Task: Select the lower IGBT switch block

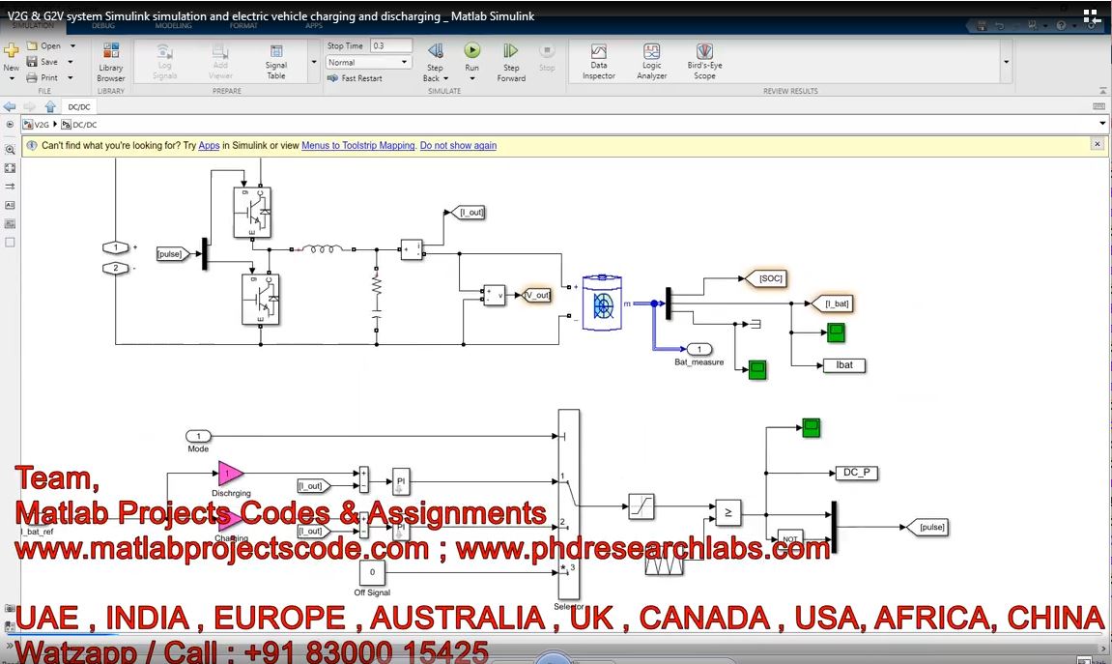Action: (260, 300)
